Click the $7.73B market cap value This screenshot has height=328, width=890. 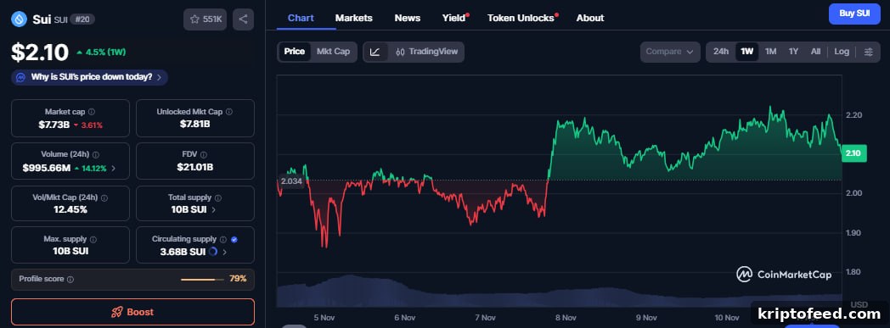pos(54,125)
